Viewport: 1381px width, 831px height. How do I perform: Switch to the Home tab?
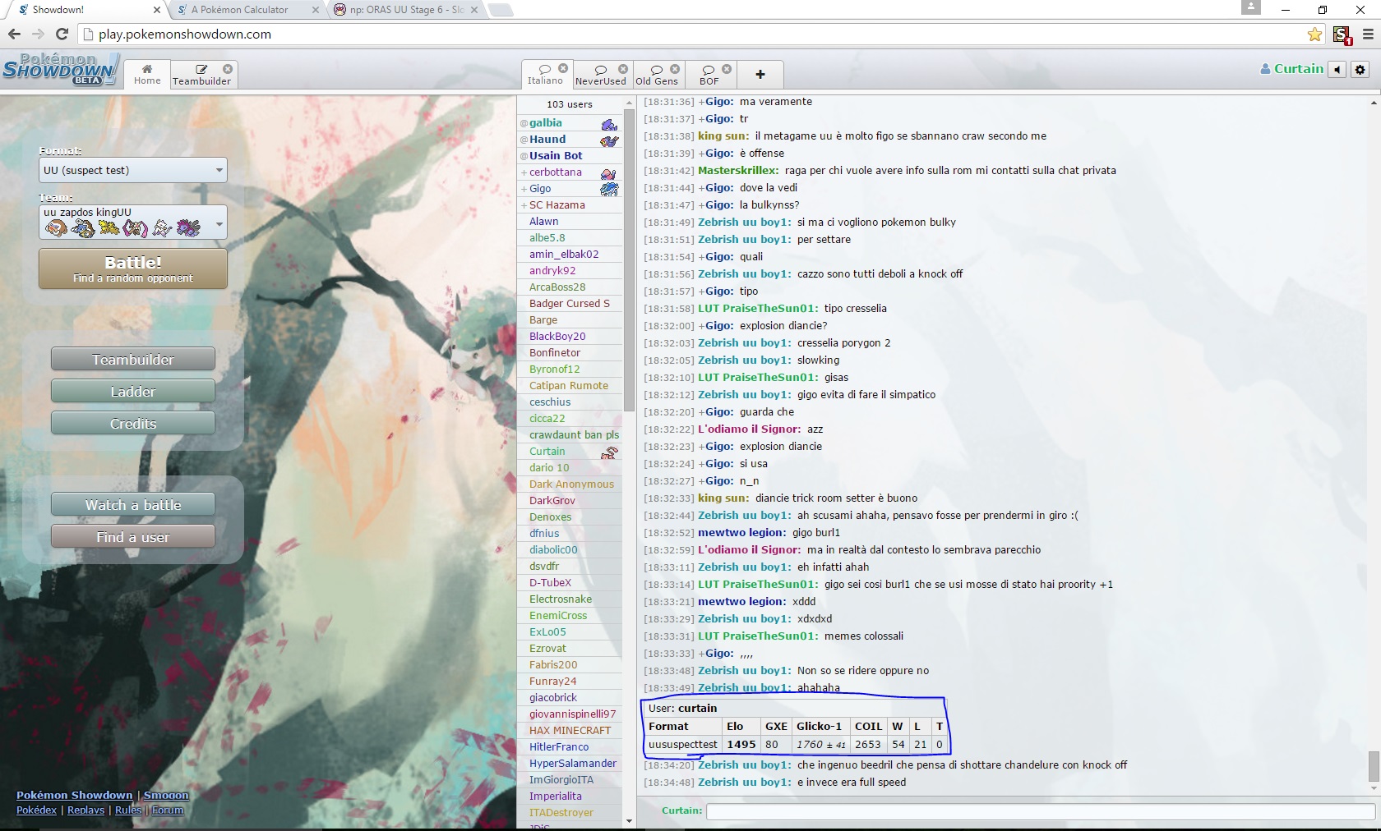[x=147, y=74]
